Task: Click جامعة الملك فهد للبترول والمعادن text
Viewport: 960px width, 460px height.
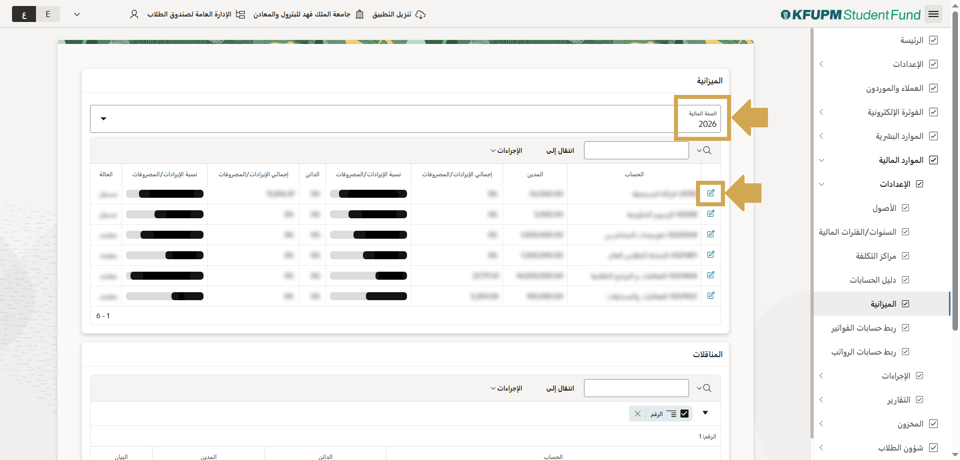Action: coord(301,14)
